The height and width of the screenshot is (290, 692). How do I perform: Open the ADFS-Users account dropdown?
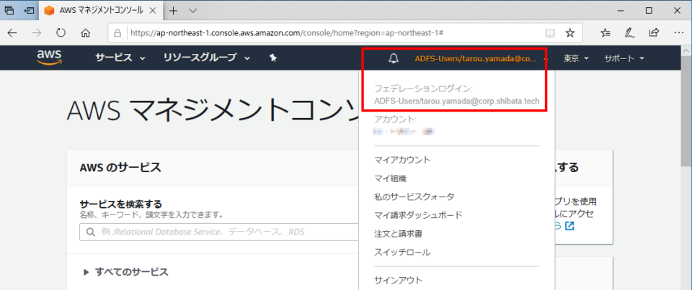pyautogui.click(x=481, y=58)
